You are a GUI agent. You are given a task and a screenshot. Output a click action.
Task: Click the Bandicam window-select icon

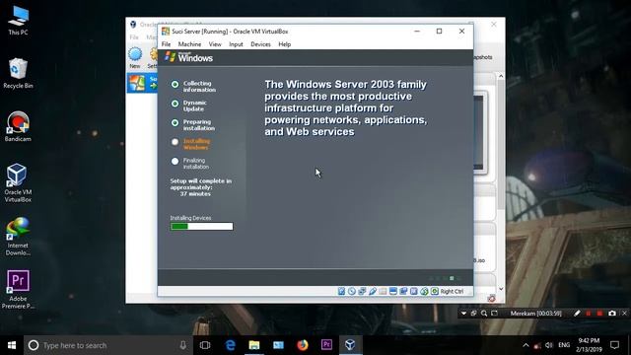point(473,314)
